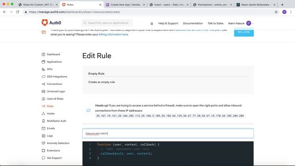Open Chrome three-dot menu
The height and width of the screenshot is (166, 295).
point(291,12)
